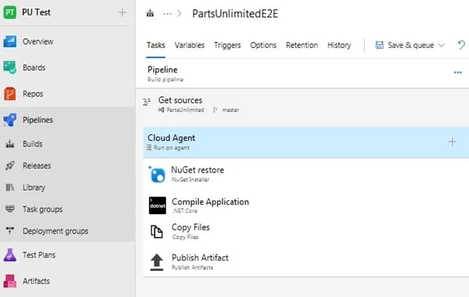Click the build pipeline breadcrumb icon

pyautogui.click(x=150, y=14)
